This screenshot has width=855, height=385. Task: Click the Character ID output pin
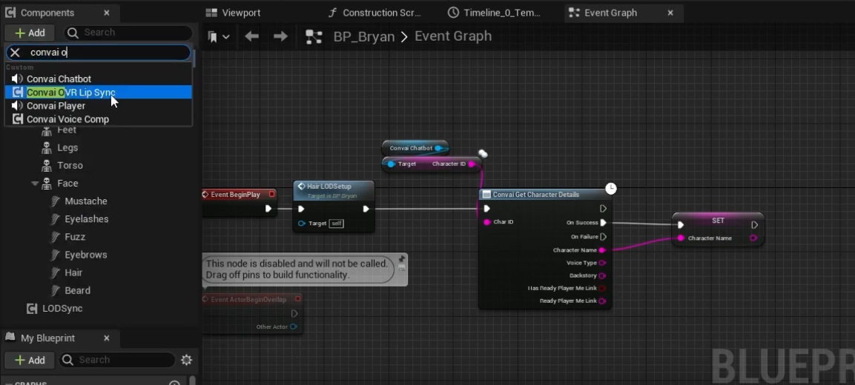tap(472, 164)
